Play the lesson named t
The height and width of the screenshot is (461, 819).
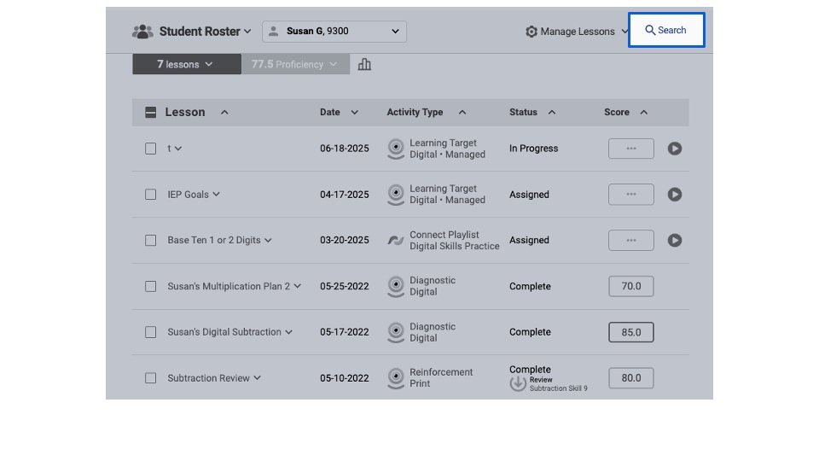click(x=674, y=149)
